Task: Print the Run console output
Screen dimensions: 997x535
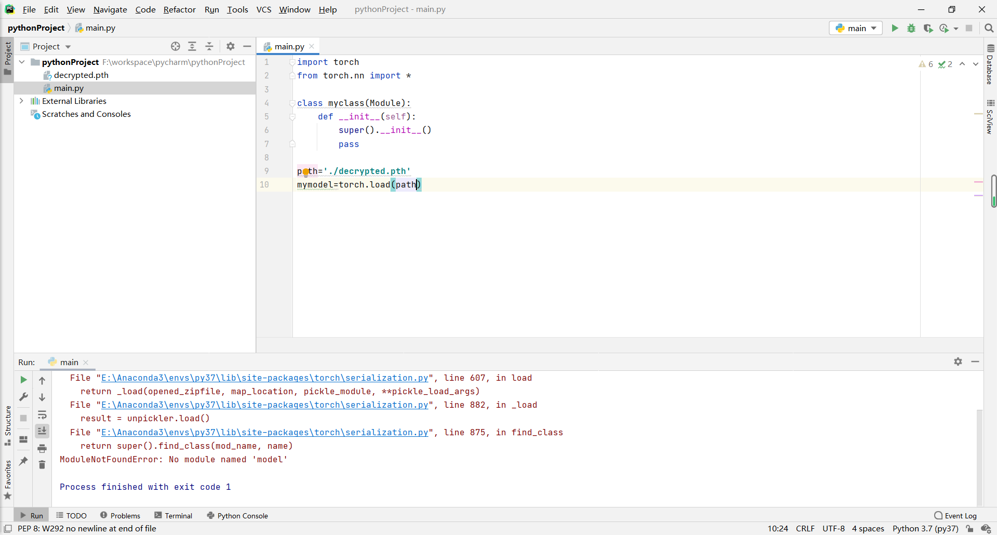Action: click(x=42, y=448)
